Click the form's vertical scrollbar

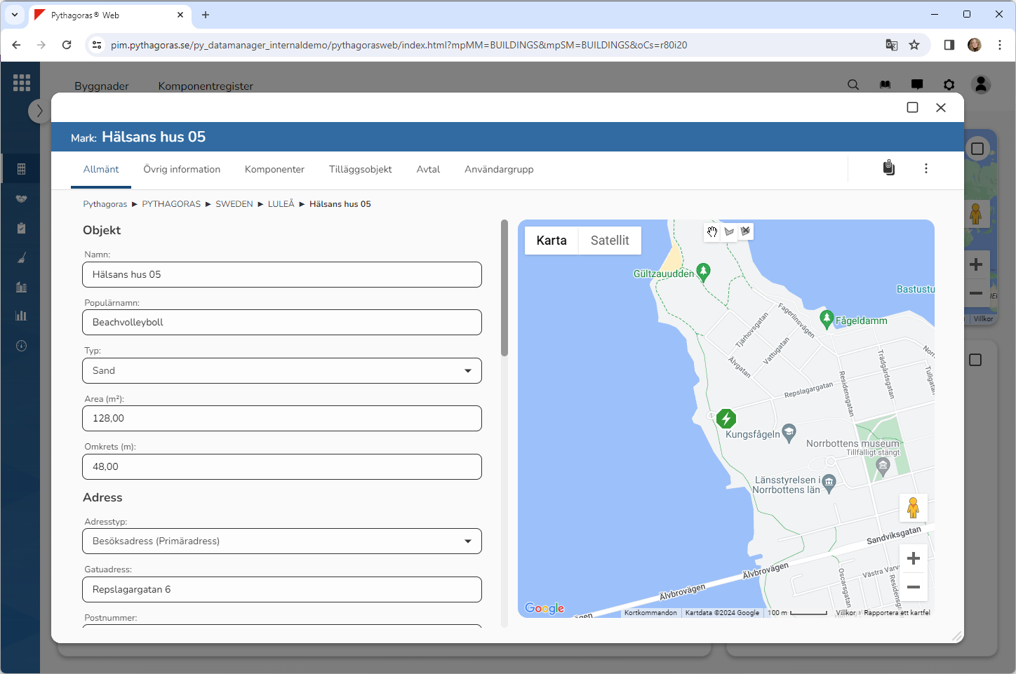point(504,289)
